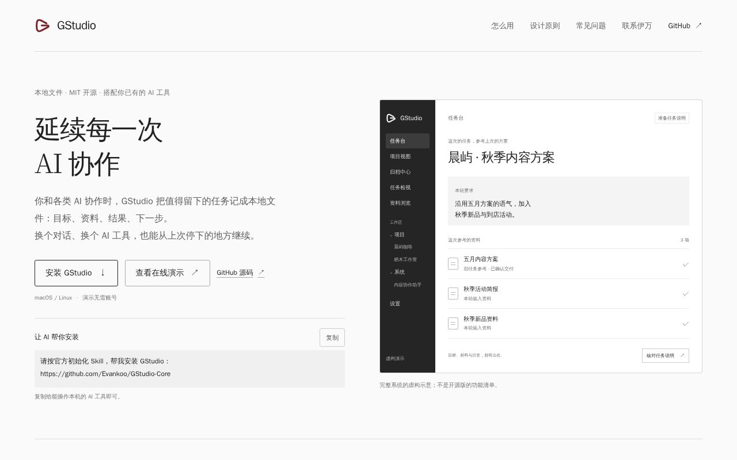Viewport: 737px width, 460px height.
Task: Select 任务检视 in the mockup sidebar
Action: pyautogui.click(x=408, y=187)
